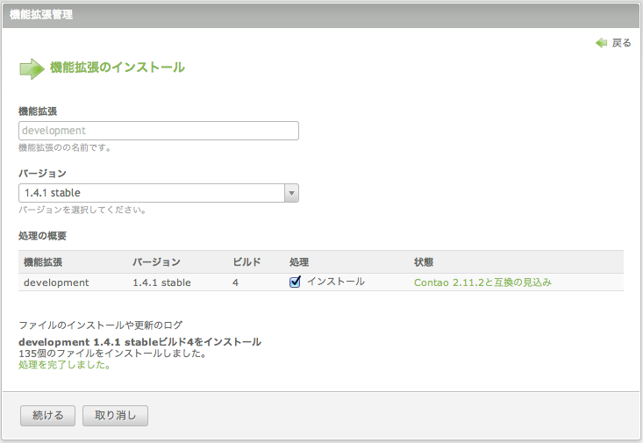This screenshot has width=643, height=443.
Task: Click the 機能拡張 column header
Action: click(43, 262)
